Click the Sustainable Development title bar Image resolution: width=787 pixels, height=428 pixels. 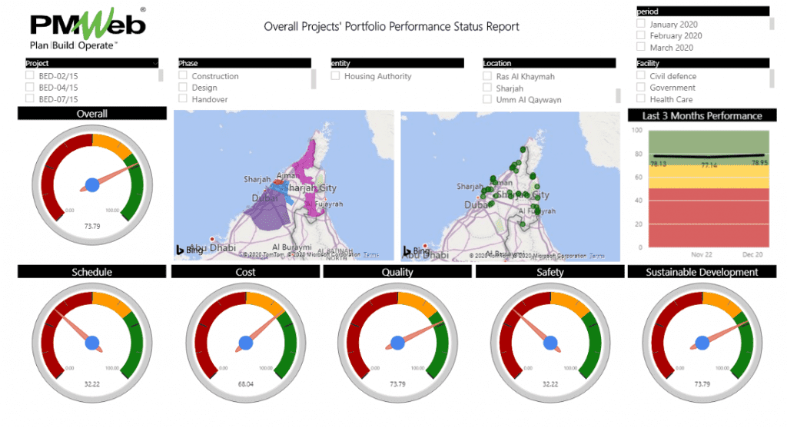[702, 272]
